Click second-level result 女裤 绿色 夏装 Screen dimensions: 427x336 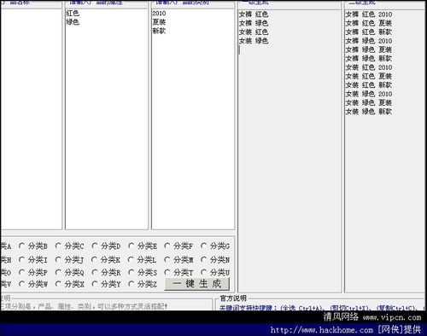click(369, 49)
